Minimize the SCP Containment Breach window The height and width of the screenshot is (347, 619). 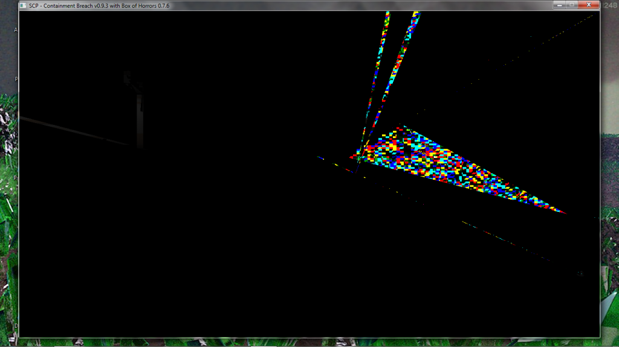[x=559, y=5]
